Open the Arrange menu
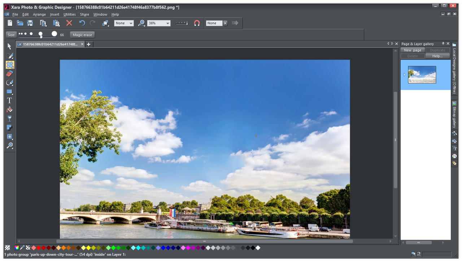The width and height of the screenshot is (462, 262). [39, 14]
